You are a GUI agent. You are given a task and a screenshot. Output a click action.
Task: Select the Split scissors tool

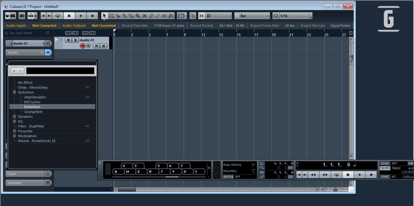click(118, 16)
